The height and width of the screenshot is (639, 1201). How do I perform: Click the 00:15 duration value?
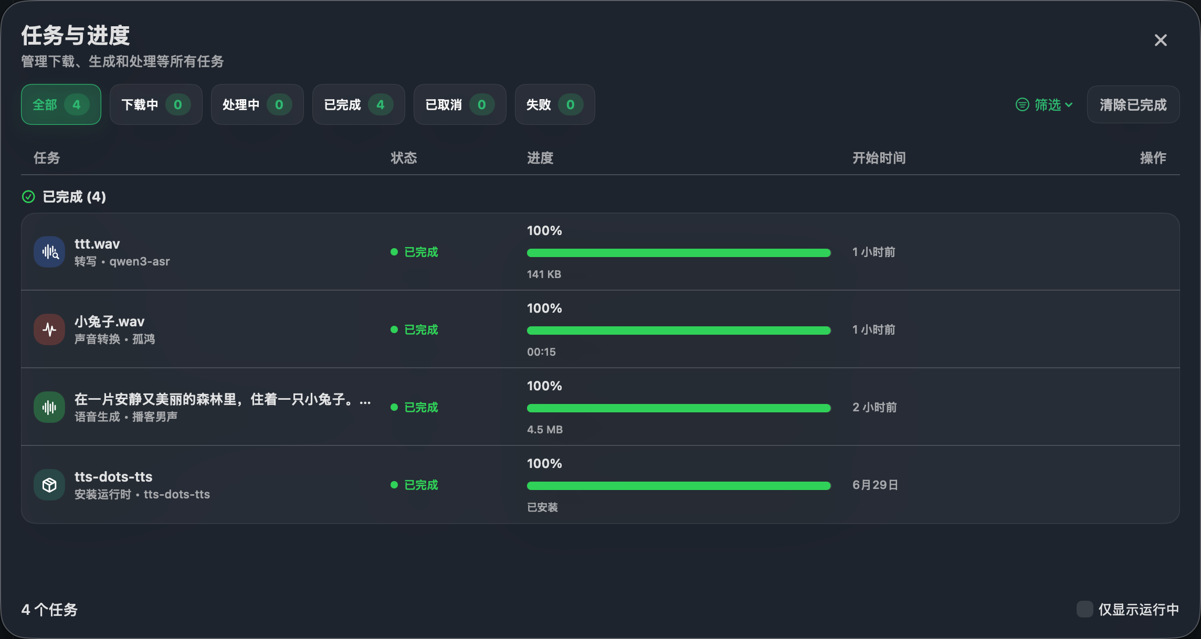[541, 352]
